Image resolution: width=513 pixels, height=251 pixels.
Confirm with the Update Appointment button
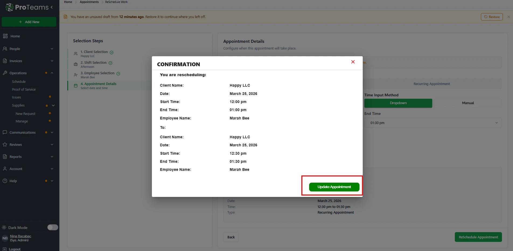tap(334, 187)
